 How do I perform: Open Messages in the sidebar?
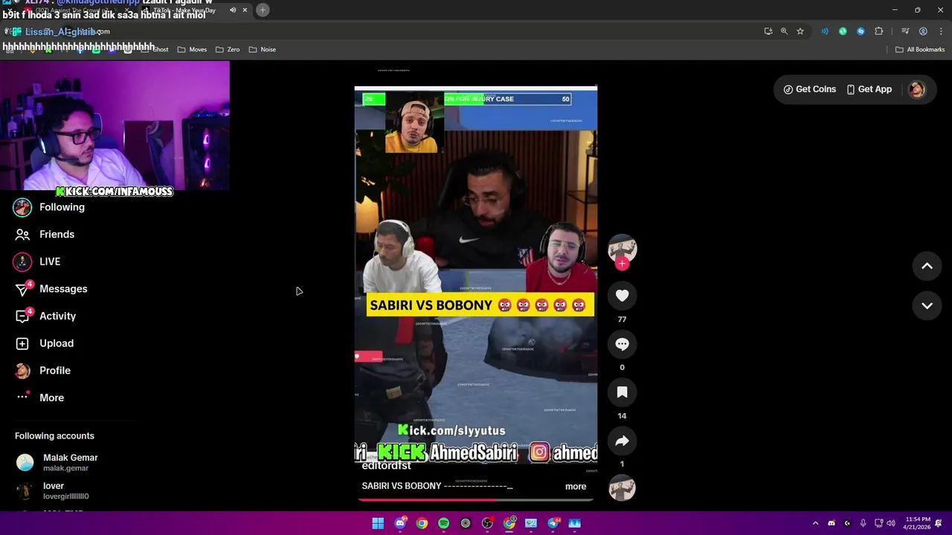tap(51, 289)
